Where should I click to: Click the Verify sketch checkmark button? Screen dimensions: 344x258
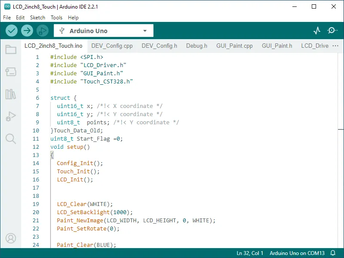coord(12,31)
